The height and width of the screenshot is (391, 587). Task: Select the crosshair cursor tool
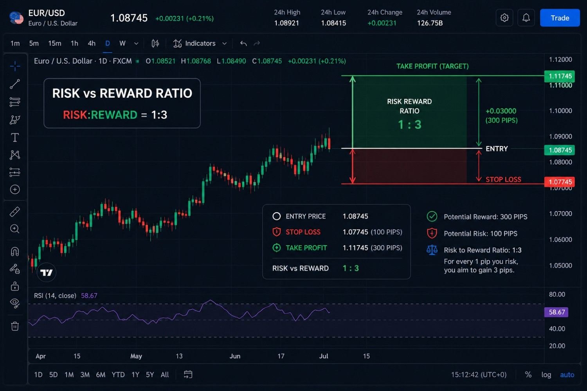click(x=15, y=66)
